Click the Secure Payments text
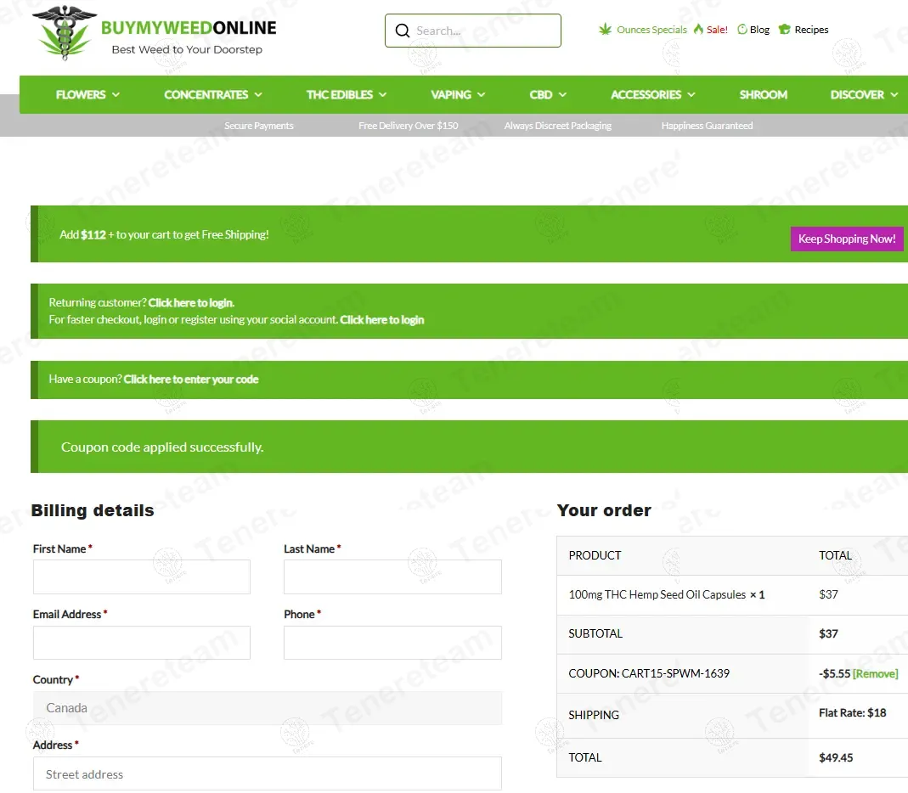The width and height of the screenshot is (908, 793). (x=259, y=126)
